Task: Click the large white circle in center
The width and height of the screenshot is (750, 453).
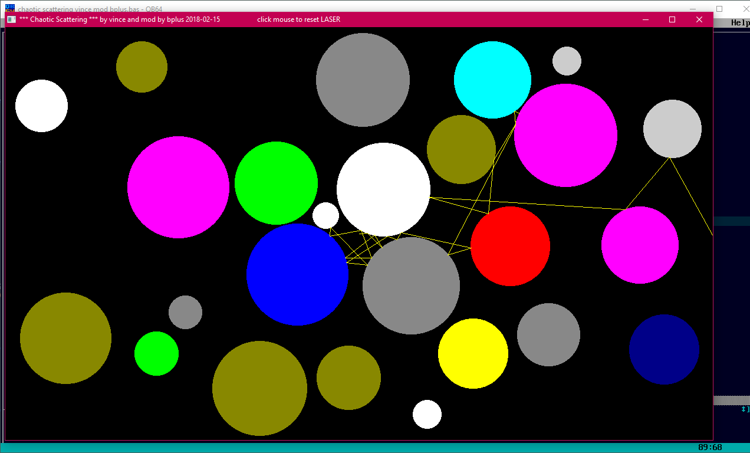Action: 383,189
